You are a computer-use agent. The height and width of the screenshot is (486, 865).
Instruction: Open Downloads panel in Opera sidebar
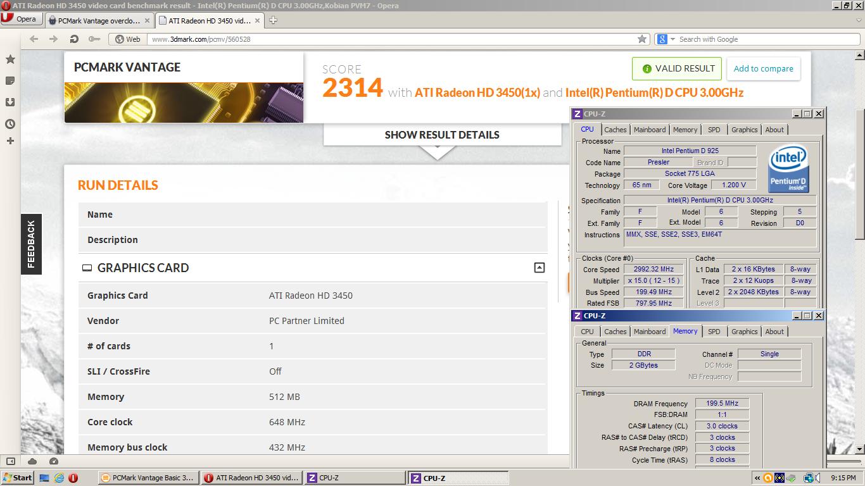10,103
